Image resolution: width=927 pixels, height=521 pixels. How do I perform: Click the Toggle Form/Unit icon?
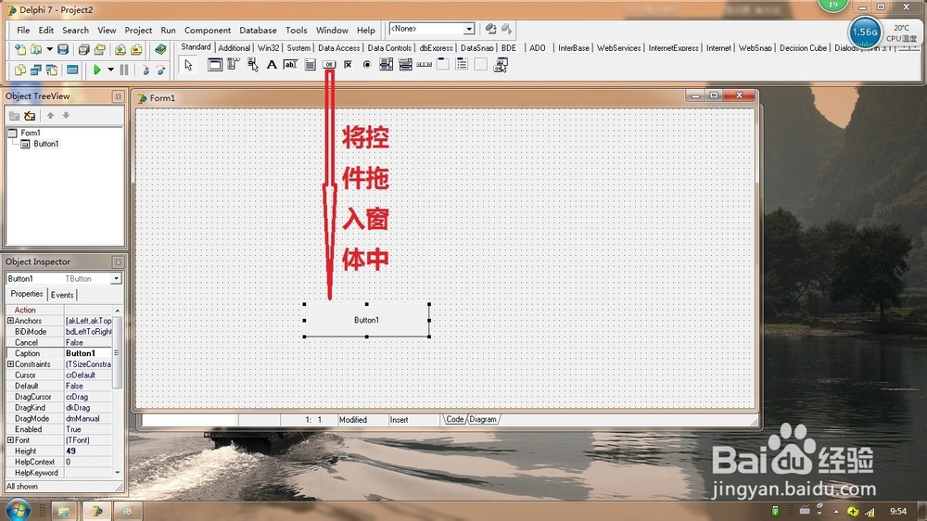[52, 70]
